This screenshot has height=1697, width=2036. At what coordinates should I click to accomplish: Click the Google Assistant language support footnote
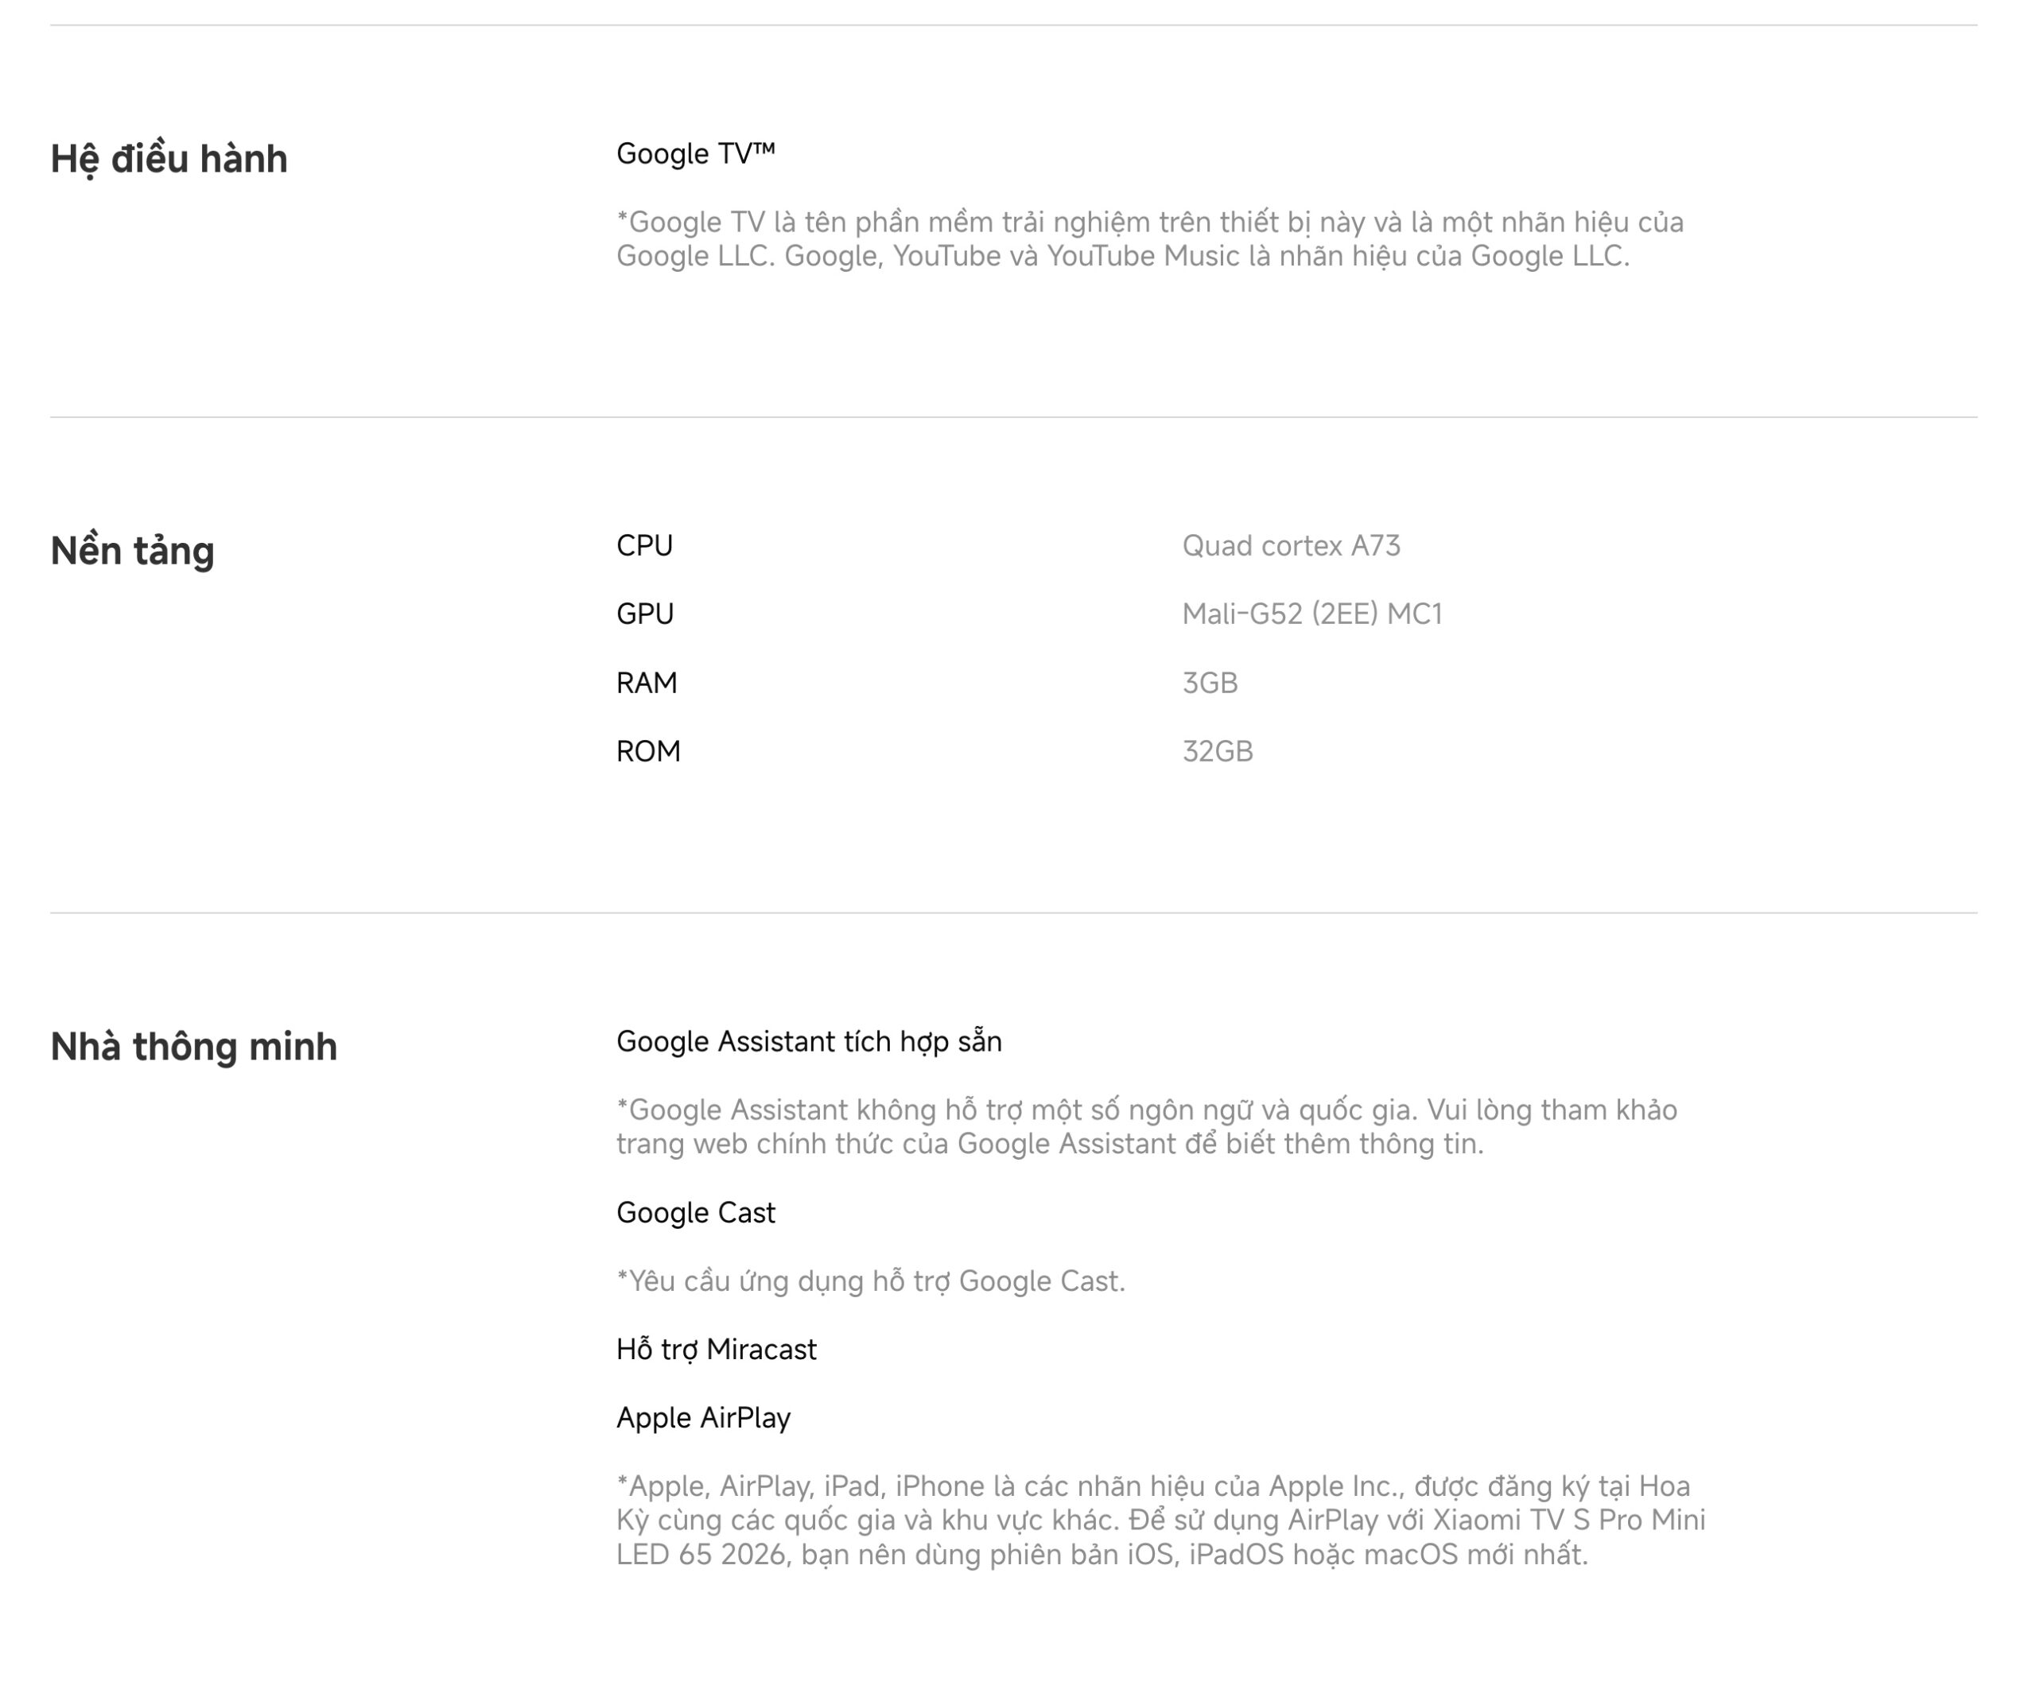click(x=1146, y=1126)
